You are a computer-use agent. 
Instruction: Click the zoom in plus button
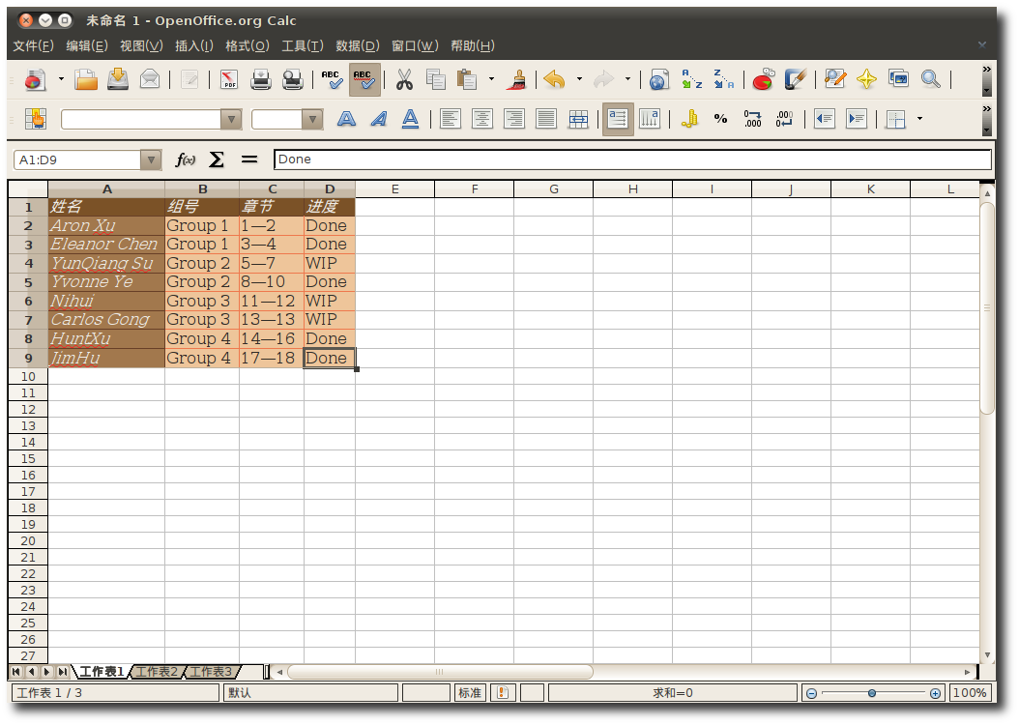pos(935,693)
